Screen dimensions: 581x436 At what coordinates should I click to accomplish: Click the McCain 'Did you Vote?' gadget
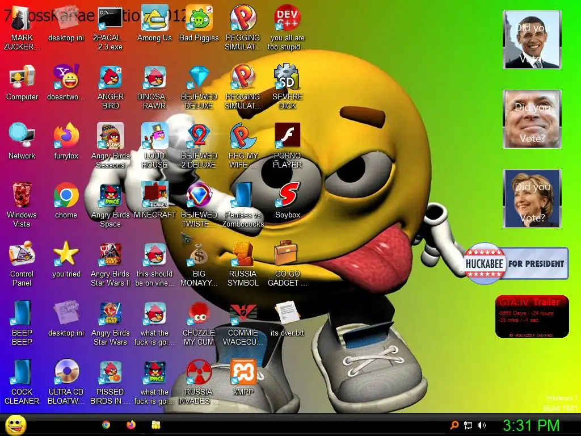pos(532,119)
